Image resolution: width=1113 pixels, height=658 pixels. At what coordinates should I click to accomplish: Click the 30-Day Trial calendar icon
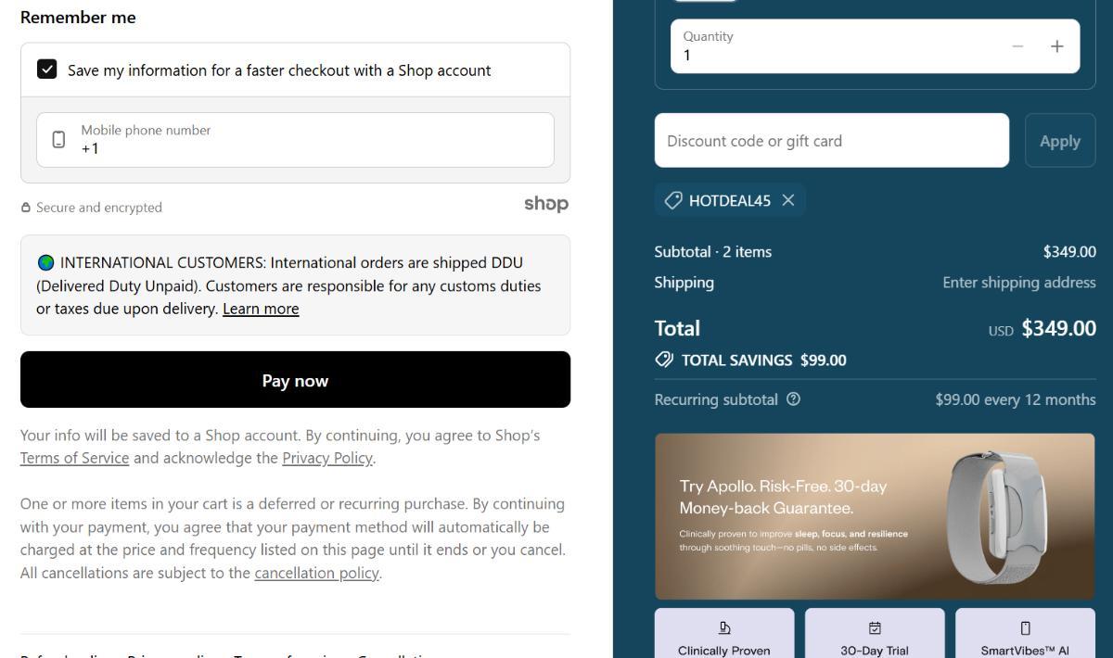pyautogui.click(x=875, y=628)
